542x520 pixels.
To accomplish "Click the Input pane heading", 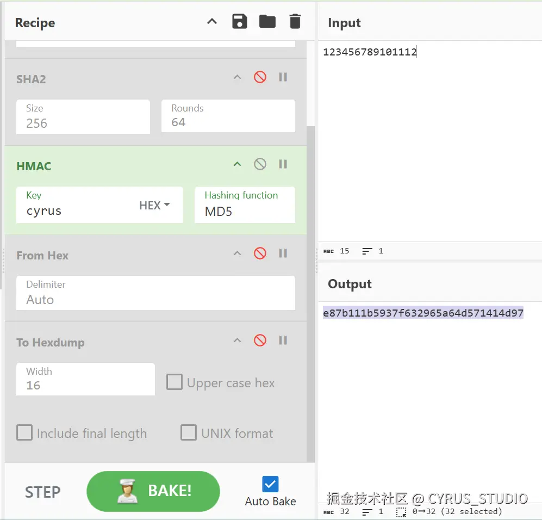I will pyautogui.click(x=344, y=23).
